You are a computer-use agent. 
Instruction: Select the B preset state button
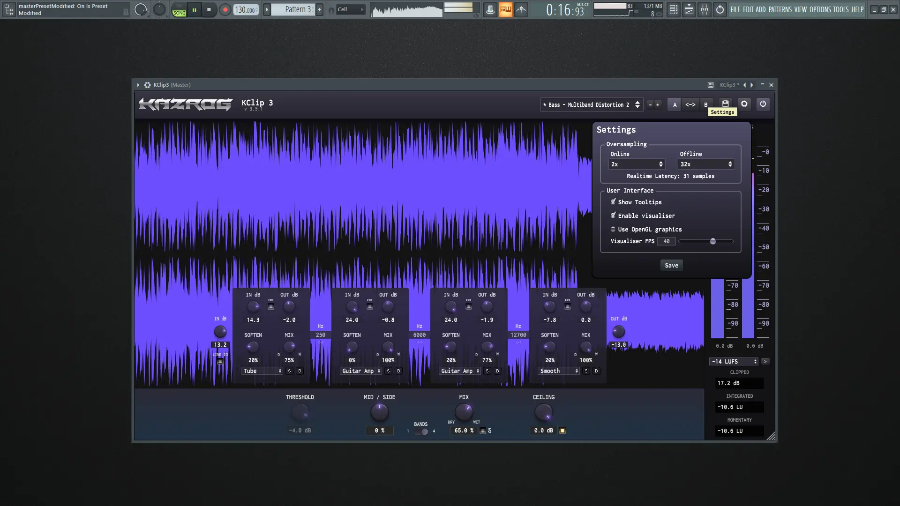pos(705,104)
